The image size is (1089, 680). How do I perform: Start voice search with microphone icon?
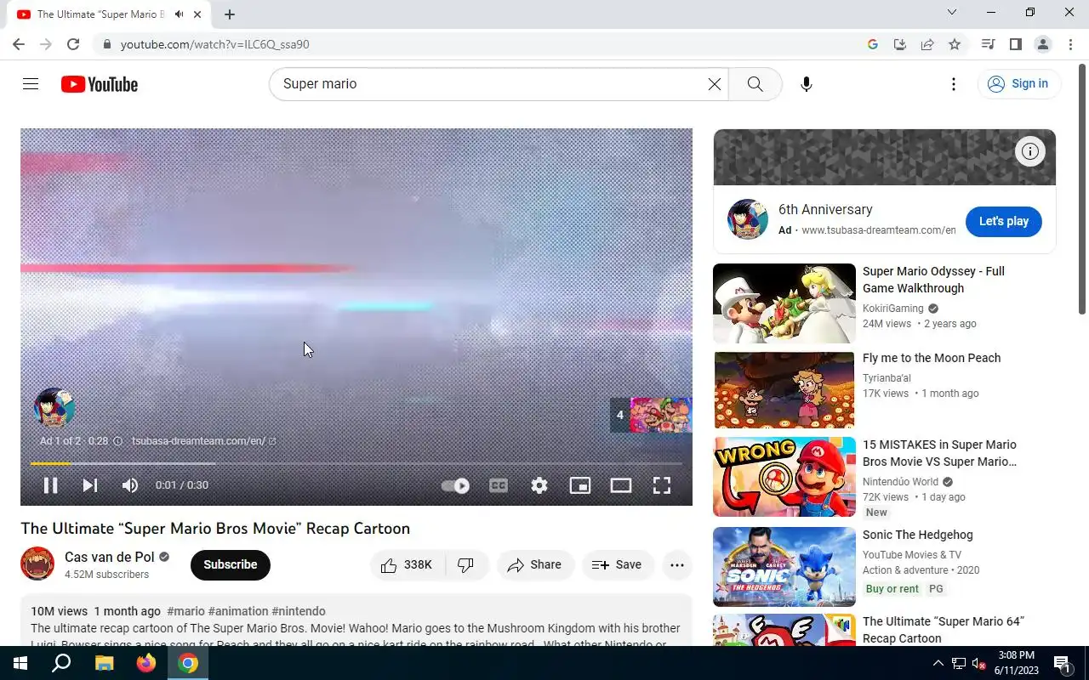[x=807, y=84]
